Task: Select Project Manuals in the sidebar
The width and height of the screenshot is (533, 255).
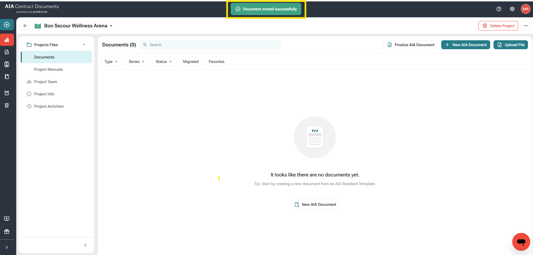Action: tap(48, 69)
